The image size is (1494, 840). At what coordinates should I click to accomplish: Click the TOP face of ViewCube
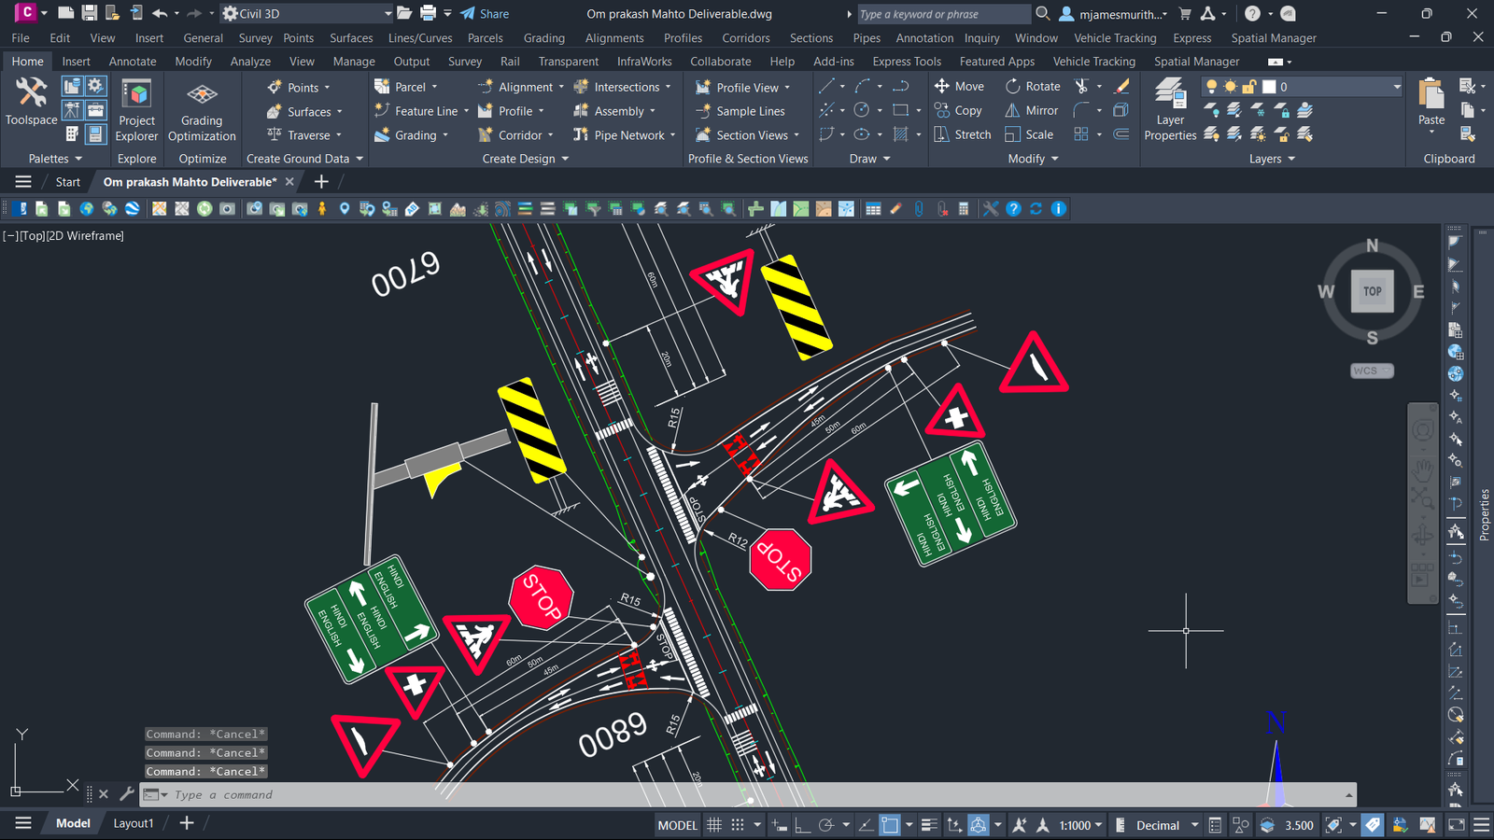pyautogui.click(x=1372, y=291)
